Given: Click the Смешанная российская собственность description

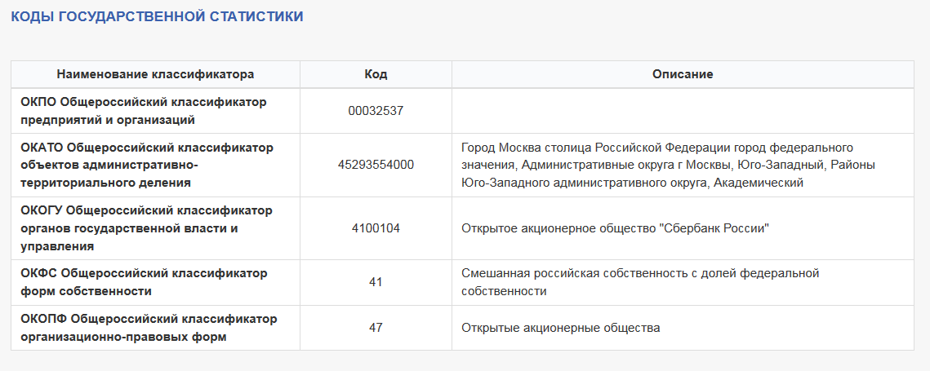Looking at the screenshot, I should (x=640, y=283).
